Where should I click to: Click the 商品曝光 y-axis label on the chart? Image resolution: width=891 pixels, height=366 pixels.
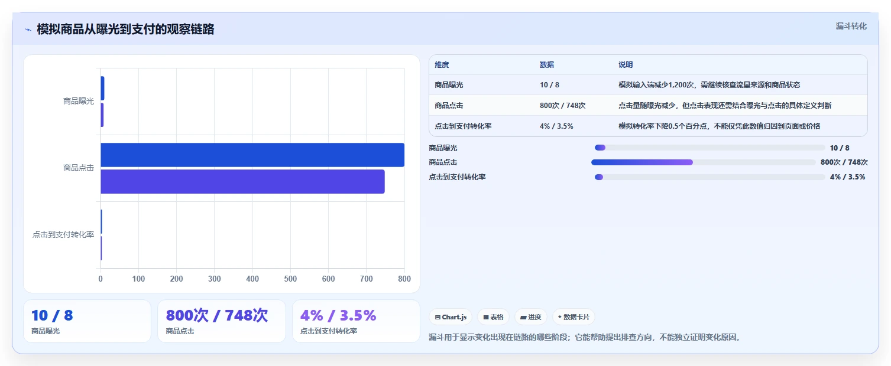(x=79, y=102)
